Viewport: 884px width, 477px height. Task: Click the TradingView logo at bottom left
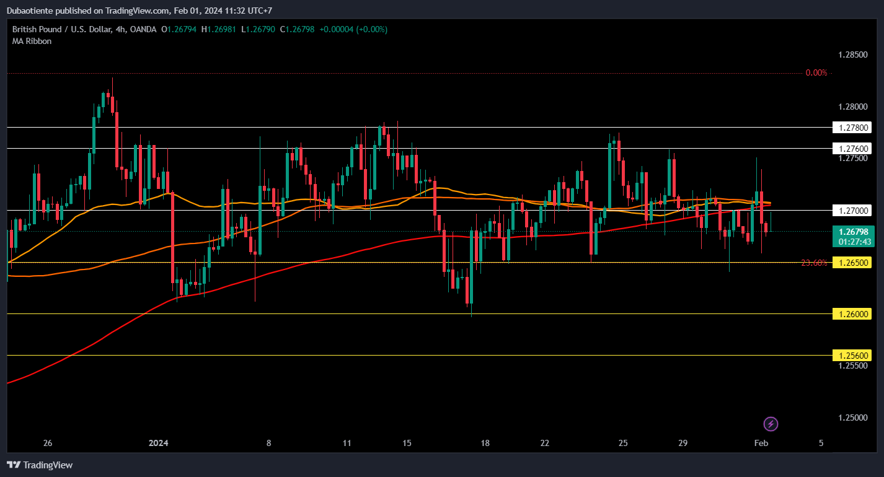click(40, 465)
